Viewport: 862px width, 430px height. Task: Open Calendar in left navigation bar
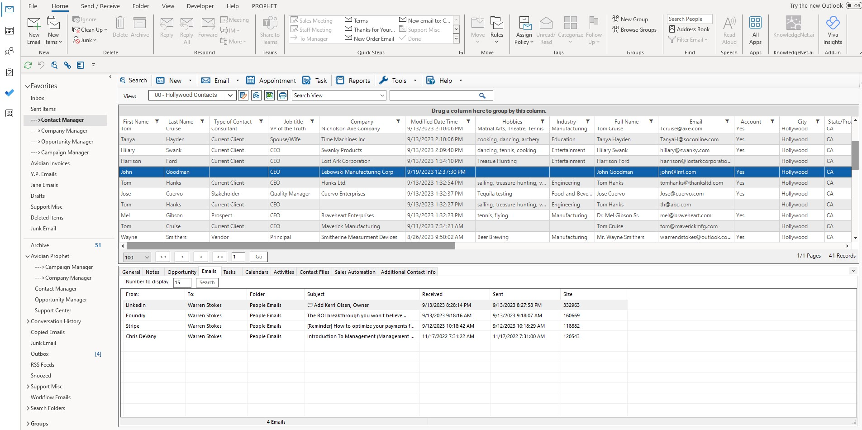click(x=9, y=30)
